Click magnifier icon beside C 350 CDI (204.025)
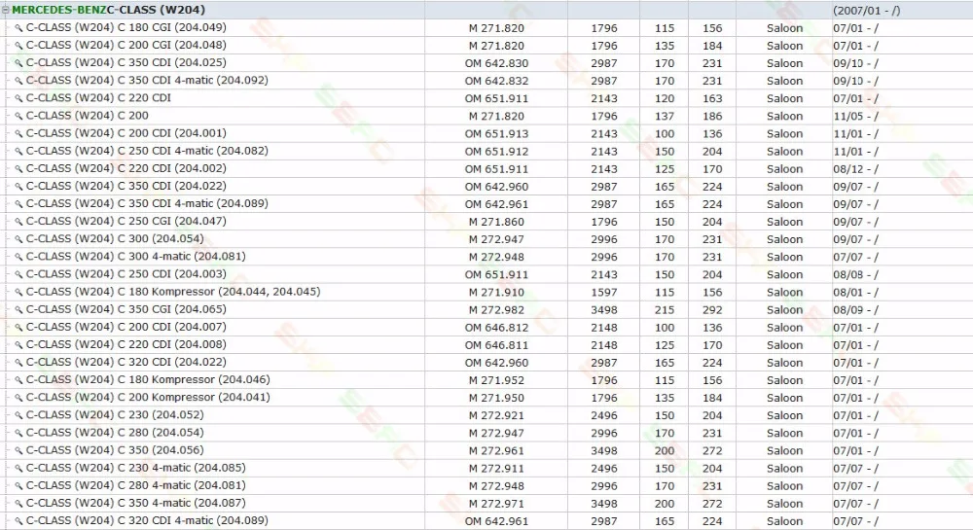This screenshot has width=973, height=530. pos(18,63)
